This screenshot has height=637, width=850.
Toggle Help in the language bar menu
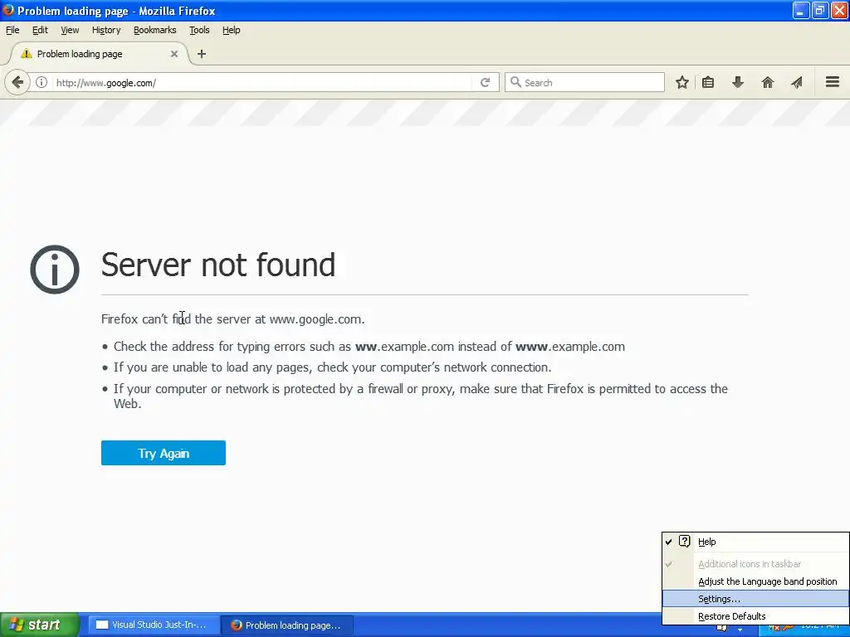pos(755,542)
